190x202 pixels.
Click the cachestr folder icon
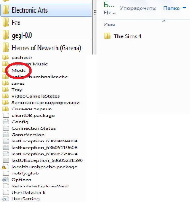tap(5, 57)
